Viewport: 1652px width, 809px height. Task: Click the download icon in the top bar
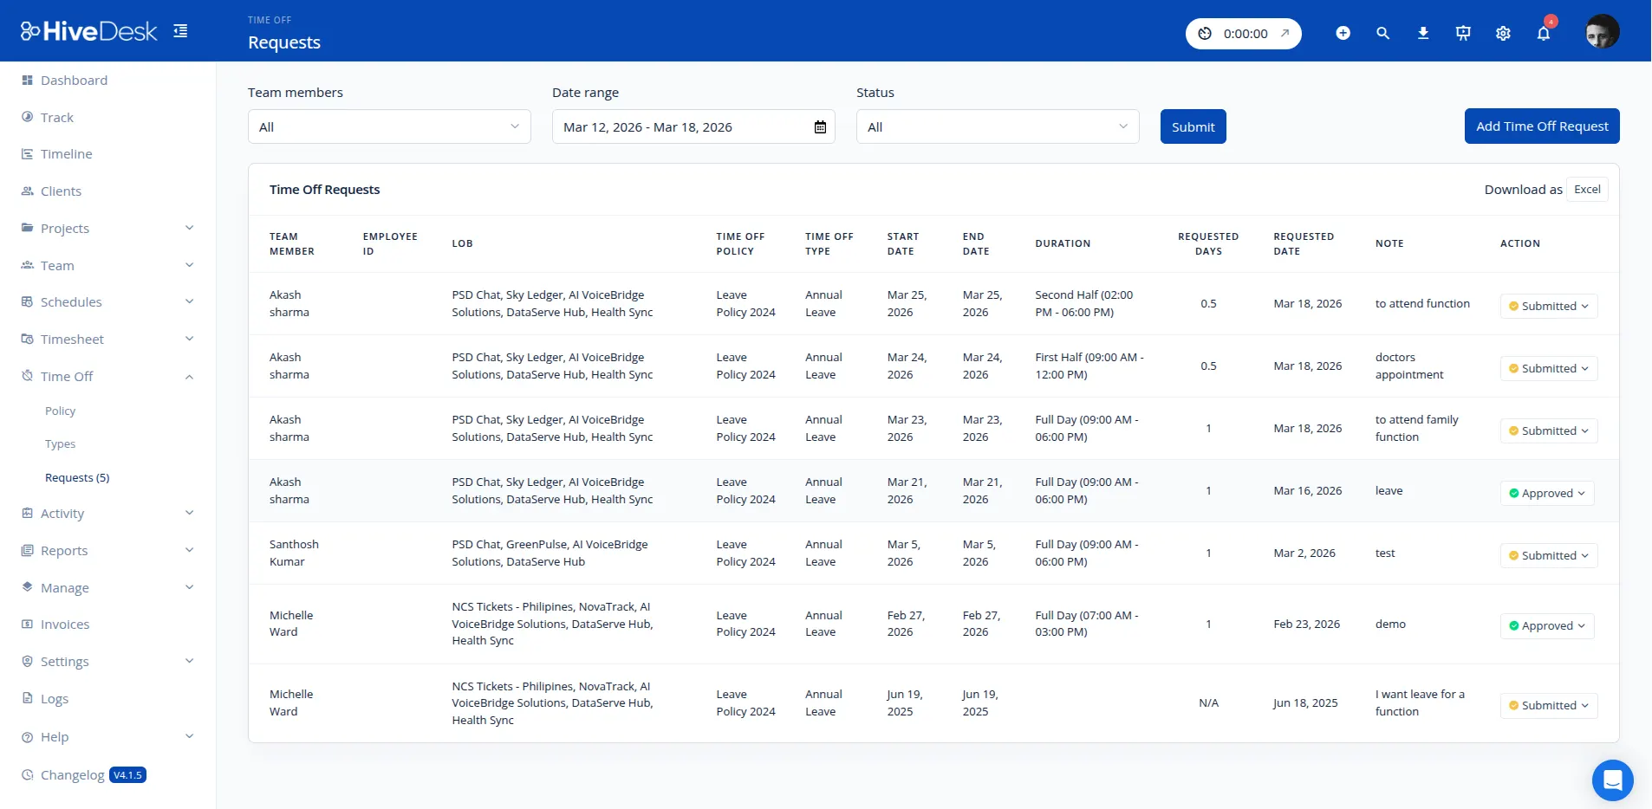coord(1422,33)
